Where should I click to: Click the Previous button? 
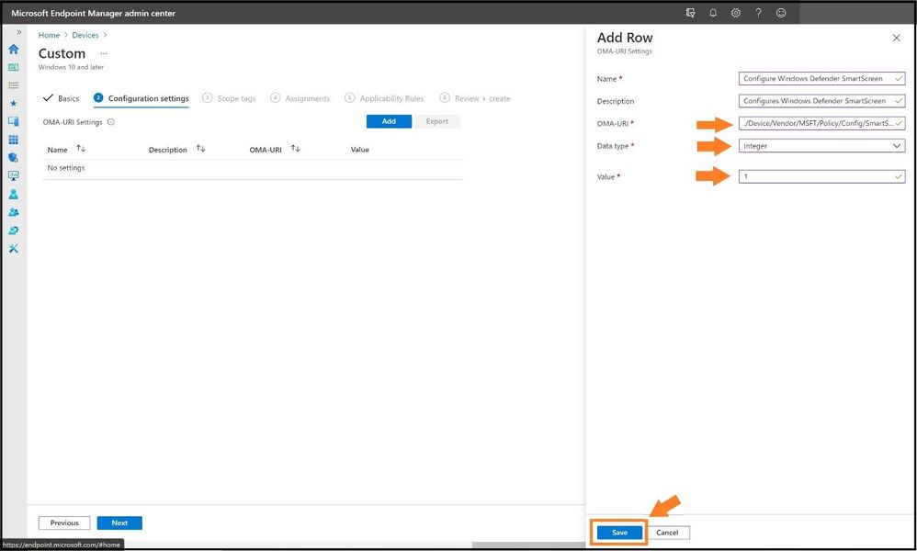64,523
